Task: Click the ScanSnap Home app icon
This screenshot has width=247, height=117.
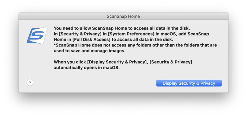Action: click(x=37, y=35)
